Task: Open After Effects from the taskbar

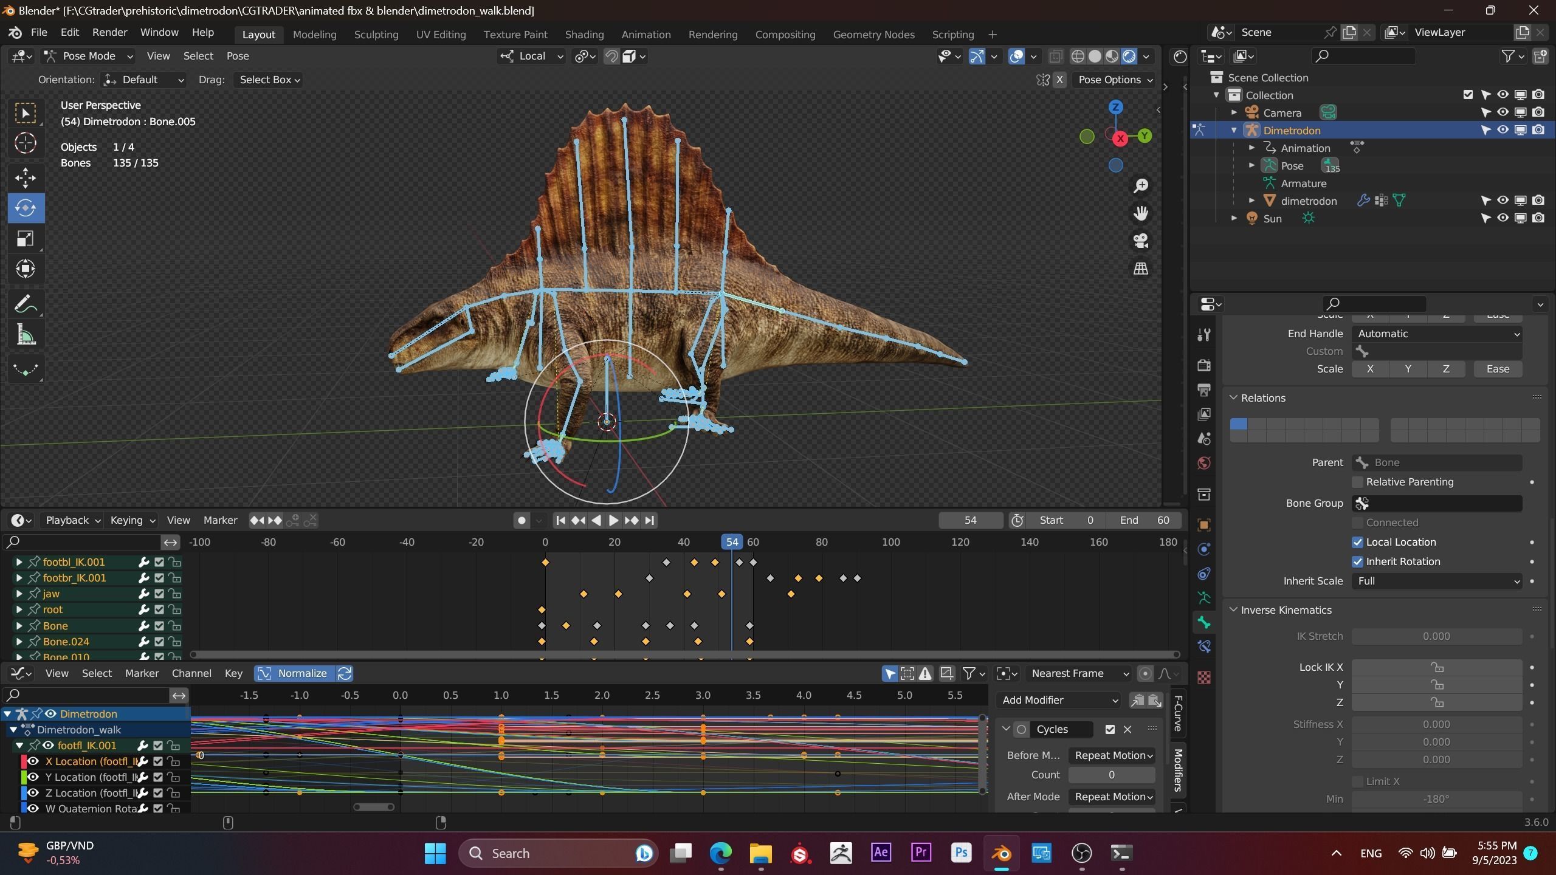Action: (881, 853)
